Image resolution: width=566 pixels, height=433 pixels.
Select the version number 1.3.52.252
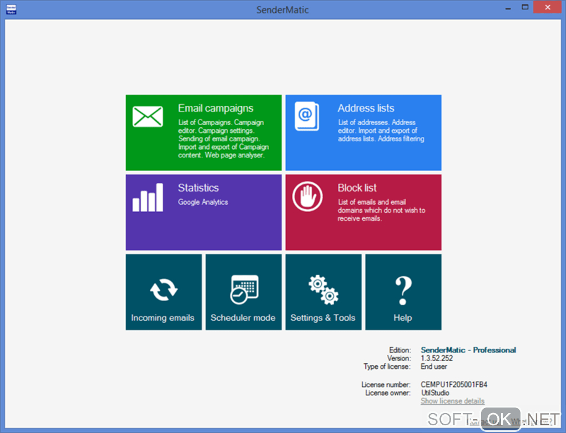[436, 358]
